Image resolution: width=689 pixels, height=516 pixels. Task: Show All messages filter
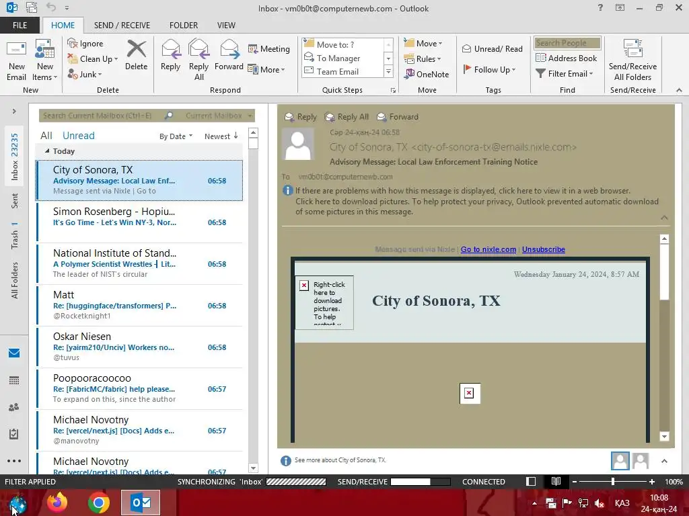[46, 136]
